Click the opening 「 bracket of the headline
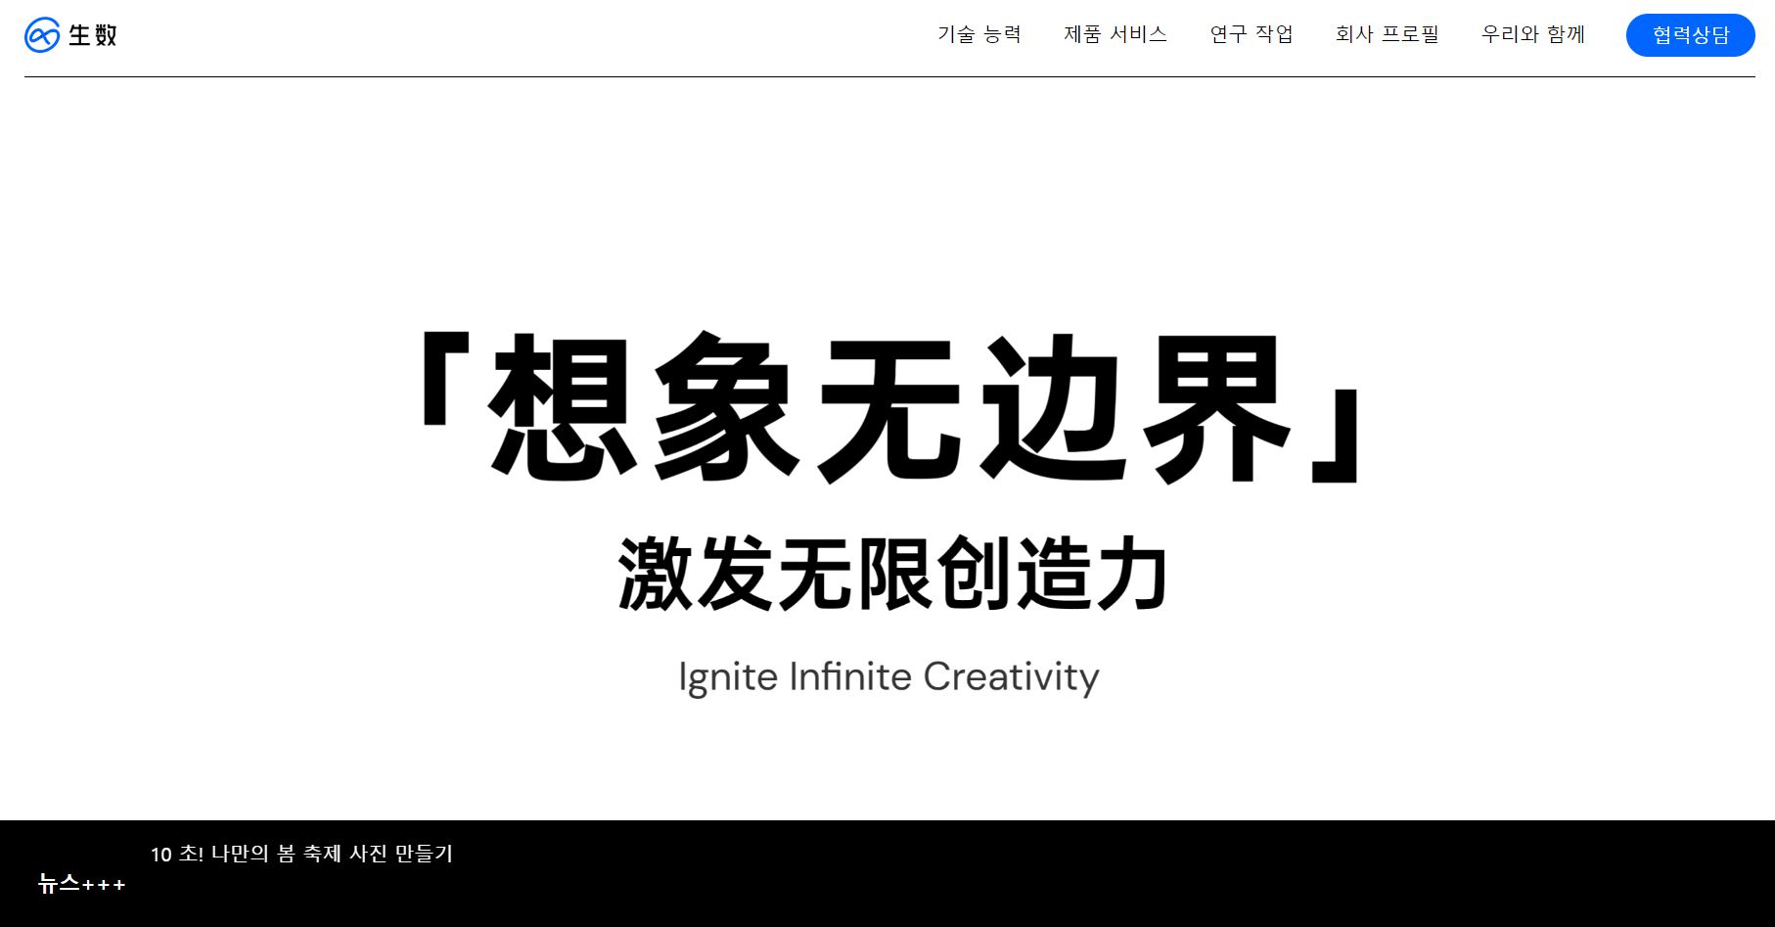Screen dimensions: 1775x927 tap(447, 380)
